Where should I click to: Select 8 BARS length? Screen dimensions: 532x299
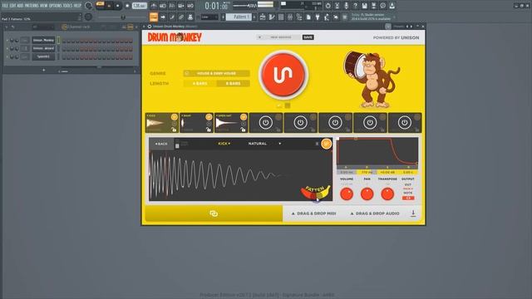point(233,83)
